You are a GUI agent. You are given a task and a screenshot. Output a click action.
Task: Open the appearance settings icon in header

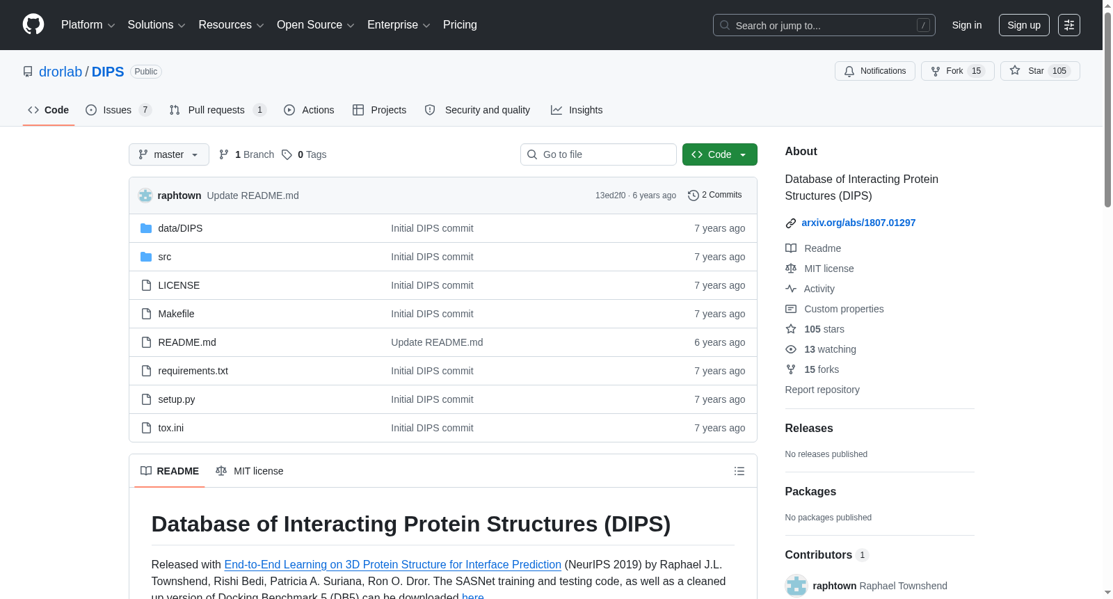coord(1068,25)
